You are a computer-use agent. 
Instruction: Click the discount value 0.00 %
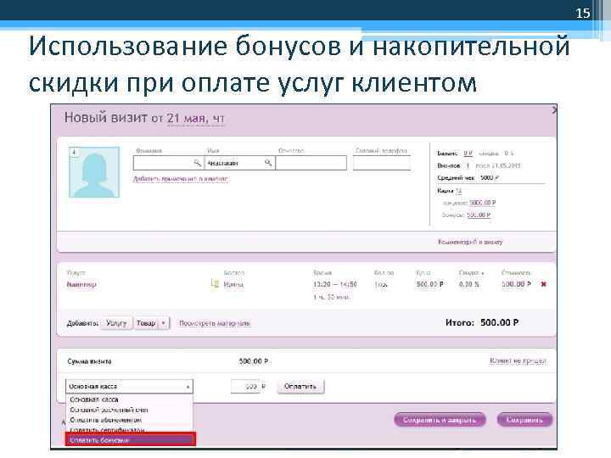(468, 284)
